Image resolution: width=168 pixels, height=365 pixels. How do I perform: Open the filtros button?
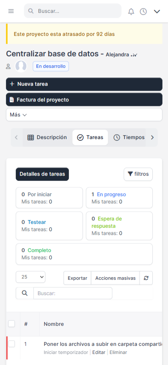pos(138,174)
